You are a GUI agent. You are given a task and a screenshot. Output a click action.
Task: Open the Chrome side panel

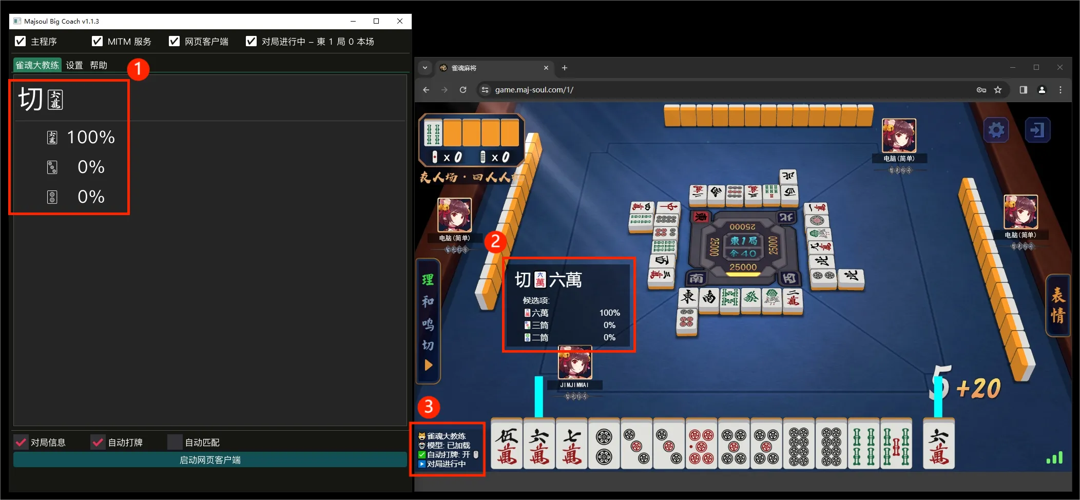(1024, 90)
